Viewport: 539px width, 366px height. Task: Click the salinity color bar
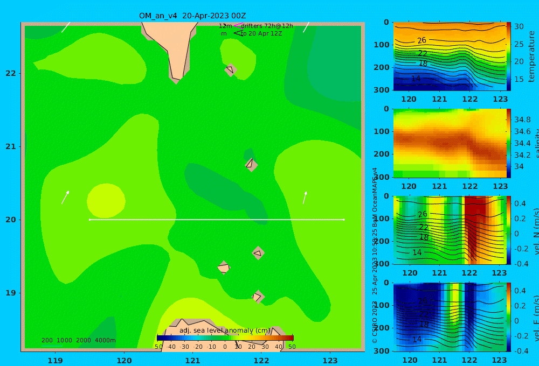point(508,143)
